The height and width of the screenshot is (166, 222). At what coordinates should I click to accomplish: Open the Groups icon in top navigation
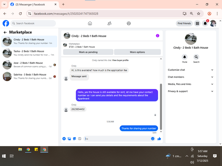(x=129, y=23)
